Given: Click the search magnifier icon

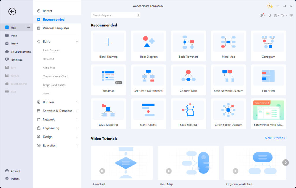Looking at the screenshot, I should click(138, 15).
